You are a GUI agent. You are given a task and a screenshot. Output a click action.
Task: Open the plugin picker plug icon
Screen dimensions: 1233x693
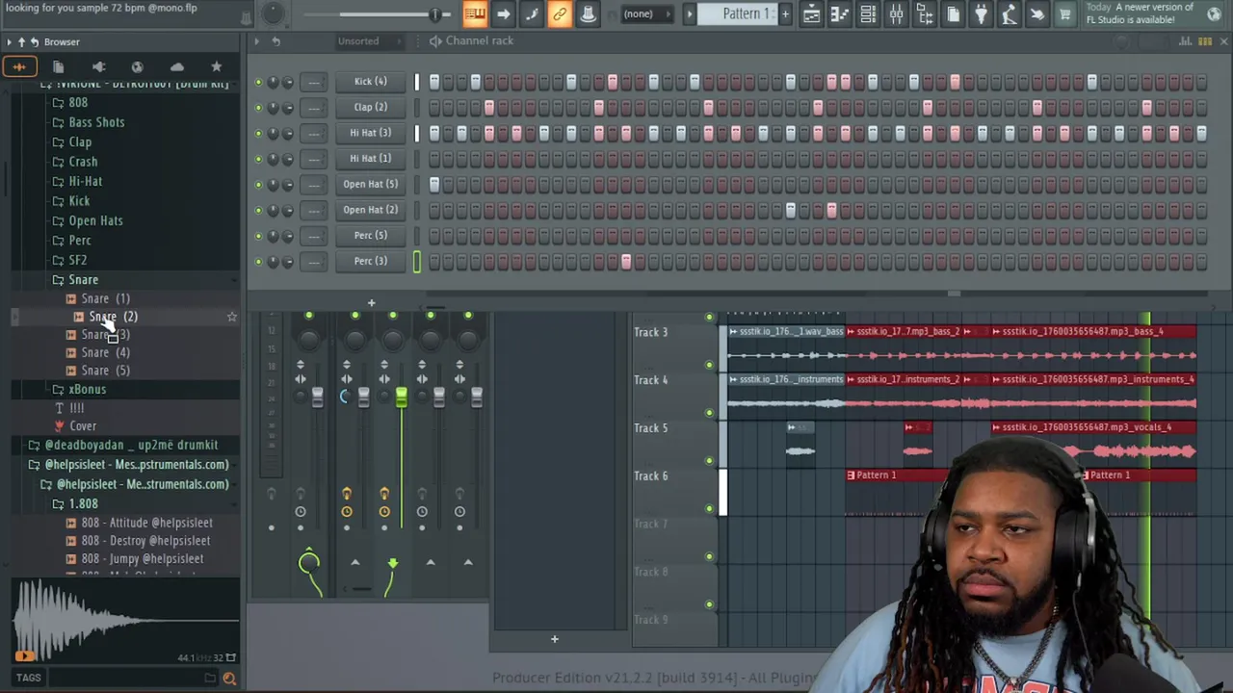point(981,13)
